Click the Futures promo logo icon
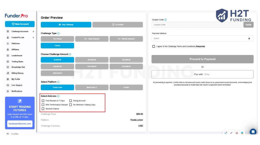 click(x=20, y=101)
